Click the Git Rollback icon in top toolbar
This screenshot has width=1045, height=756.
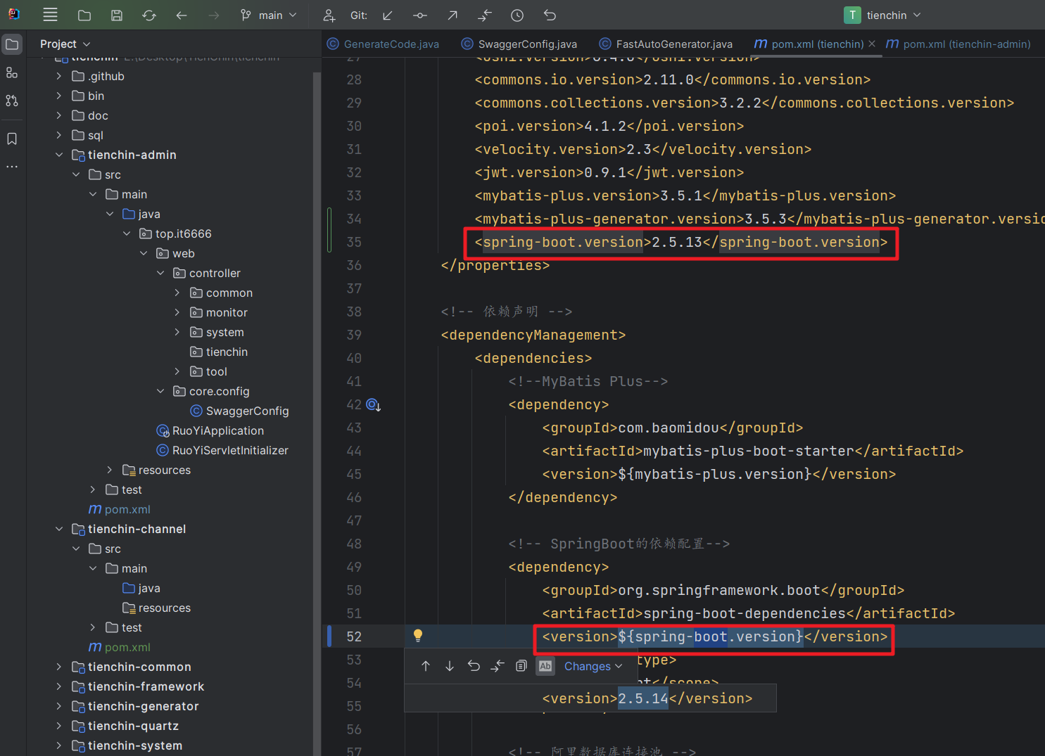coord(550,15)
